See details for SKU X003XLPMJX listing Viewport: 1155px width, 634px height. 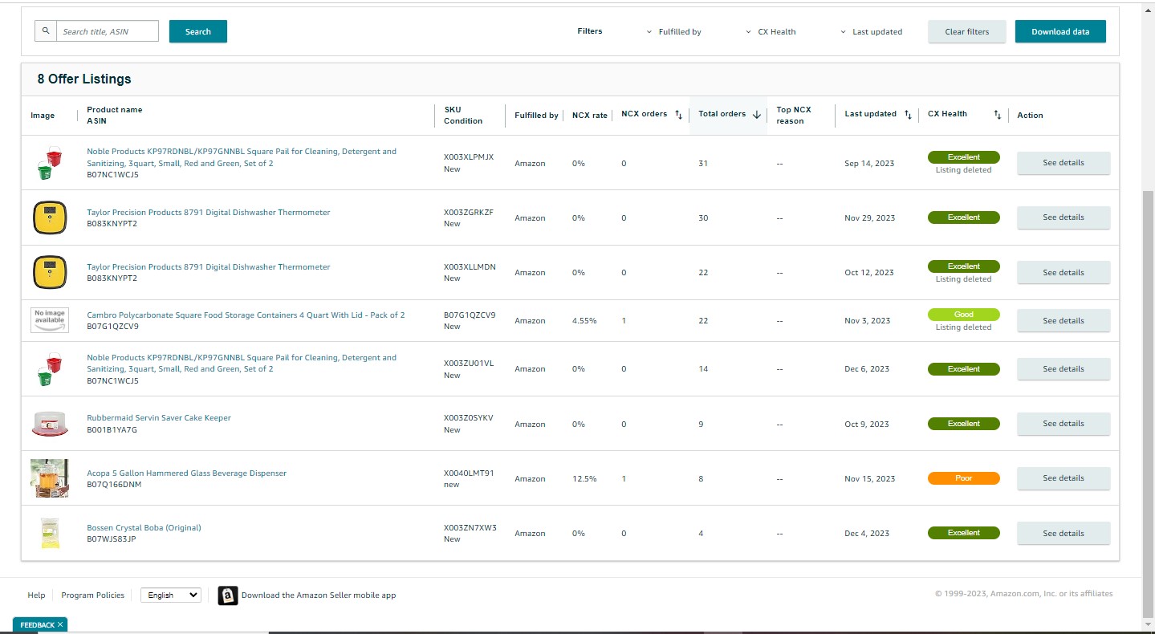1063,163
